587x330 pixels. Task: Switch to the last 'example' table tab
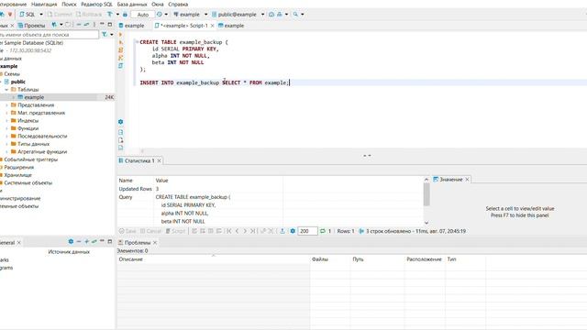(231, 26)
